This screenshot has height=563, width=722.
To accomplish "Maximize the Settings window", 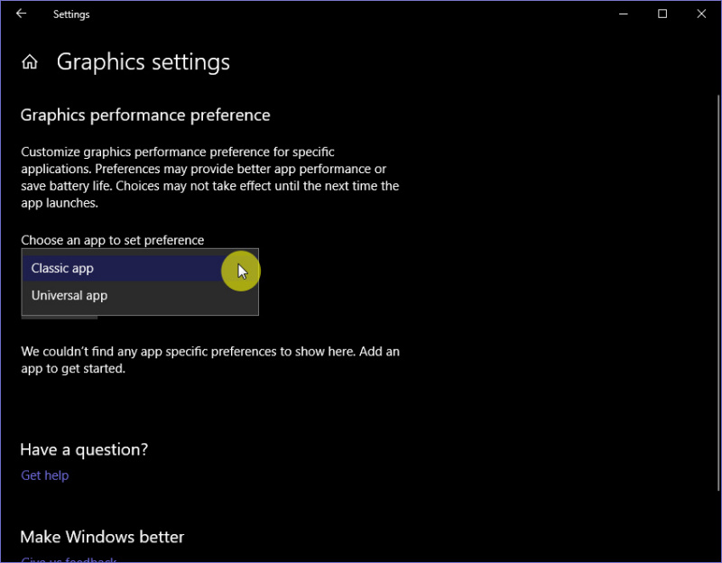I will (662, 14).
